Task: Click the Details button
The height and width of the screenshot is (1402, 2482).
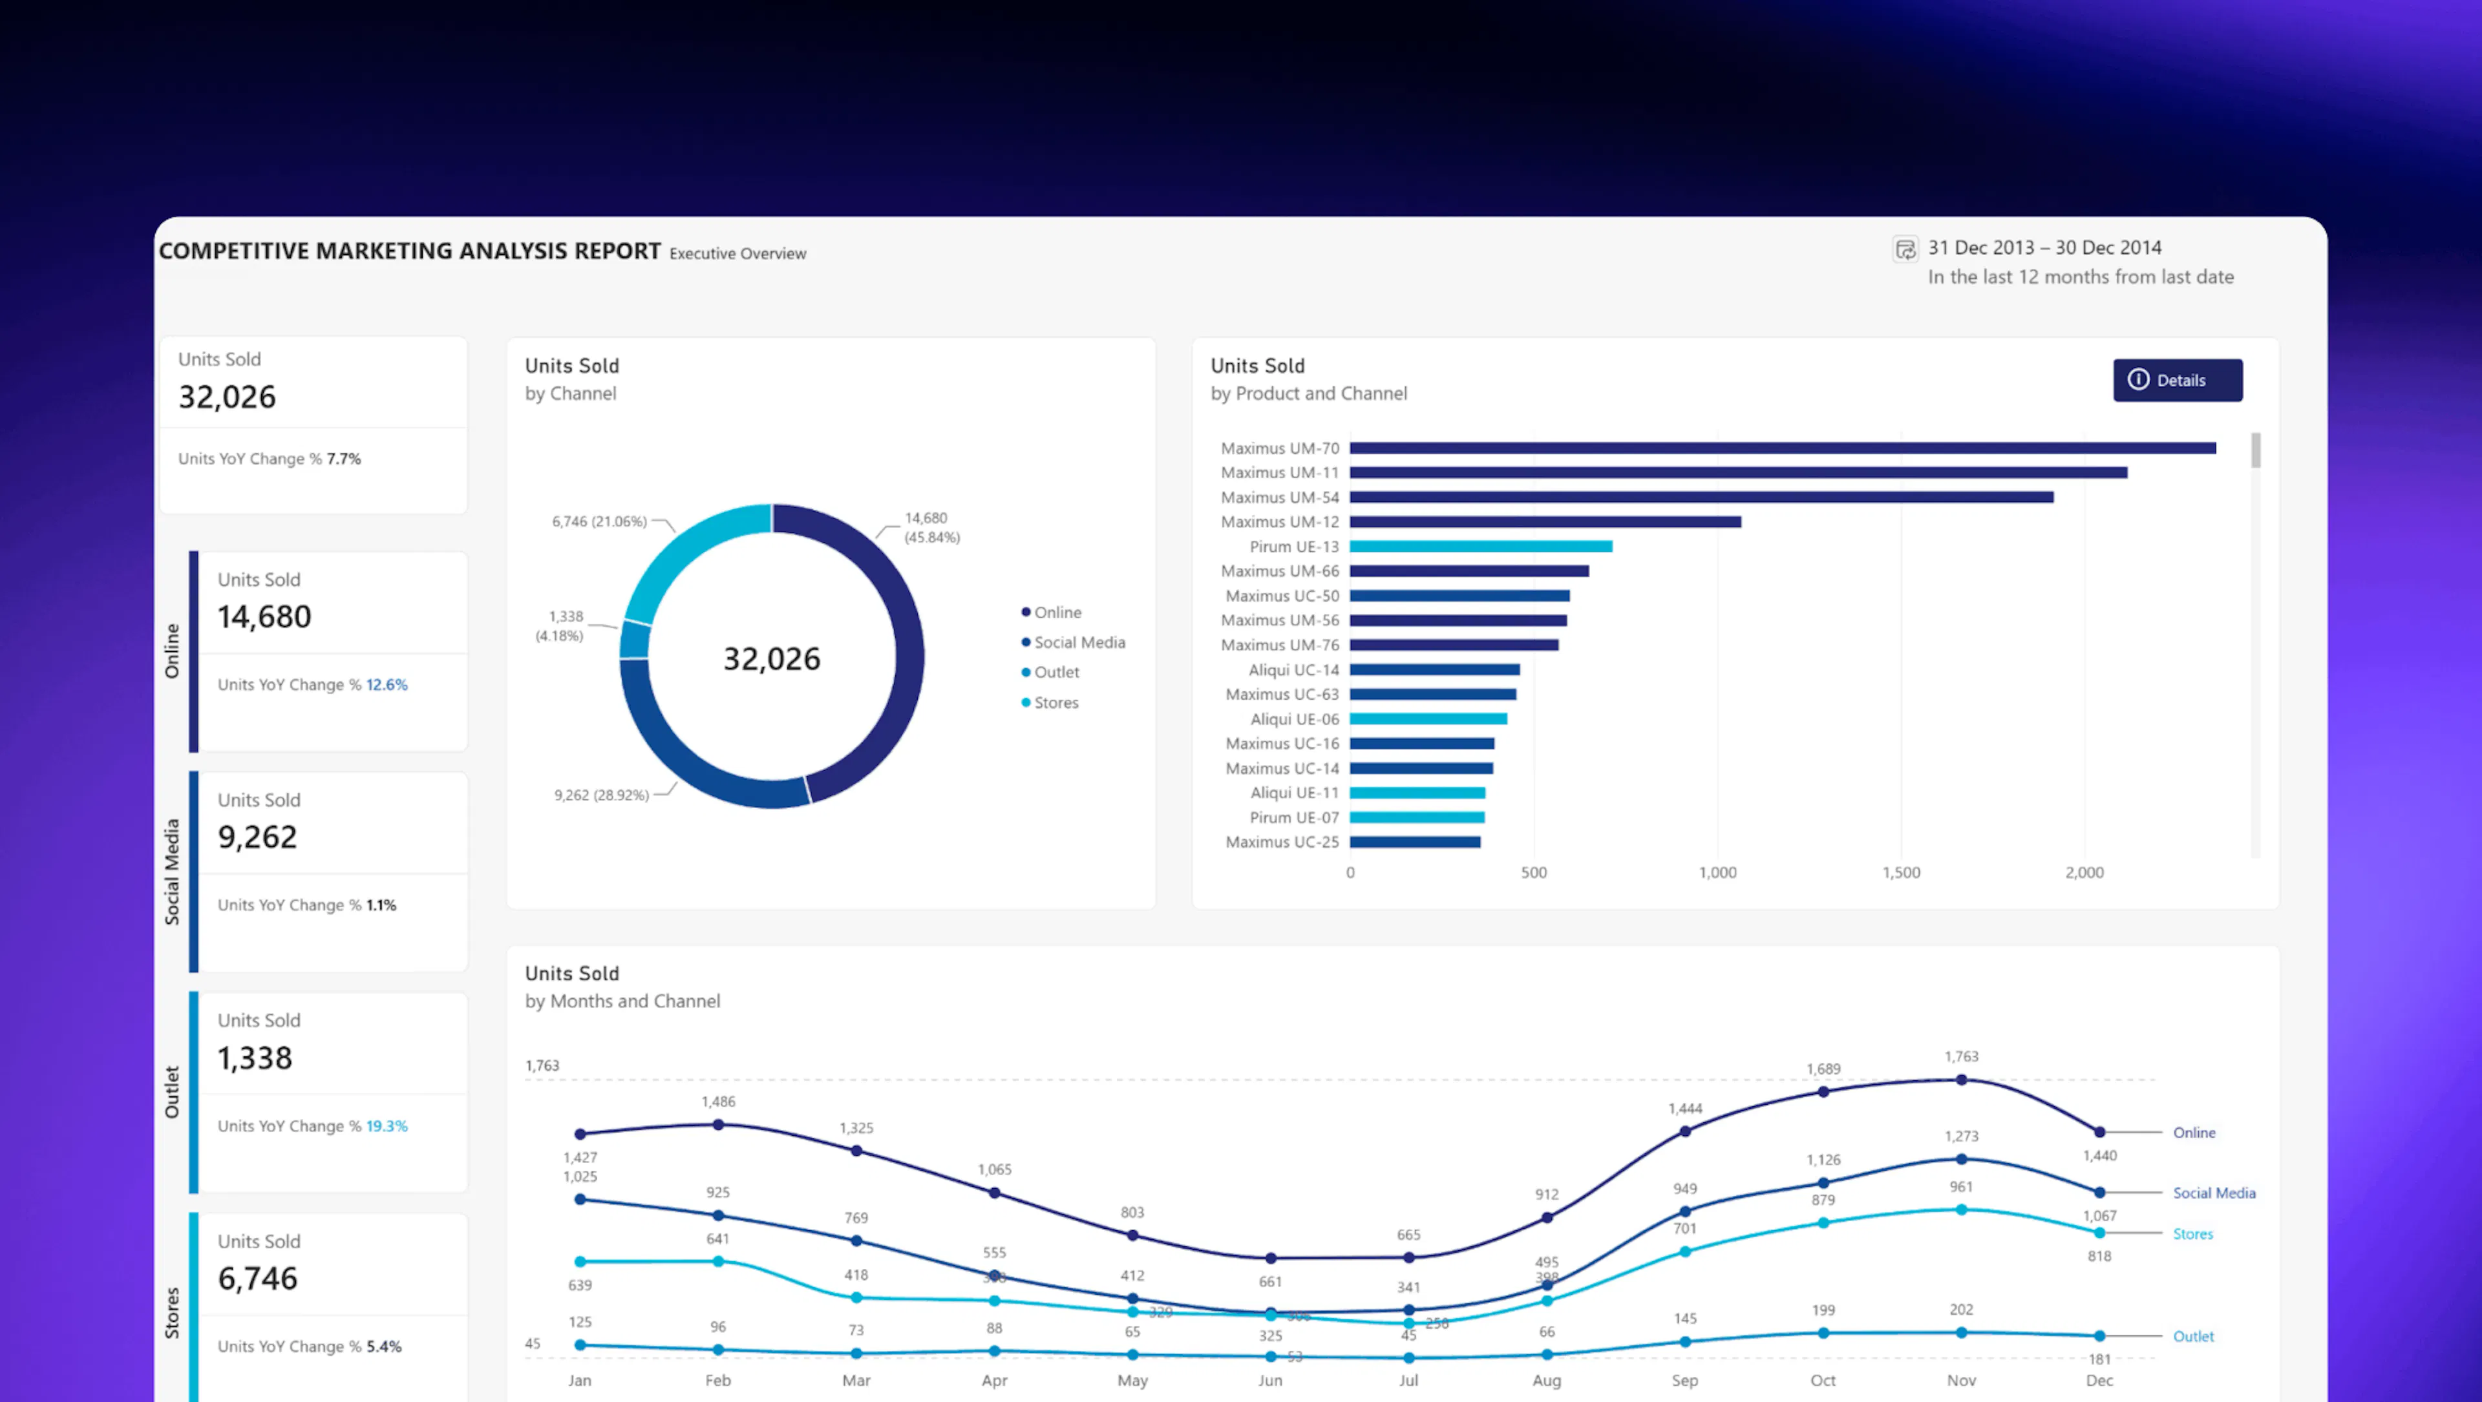Action: [x=2178, y=381]
